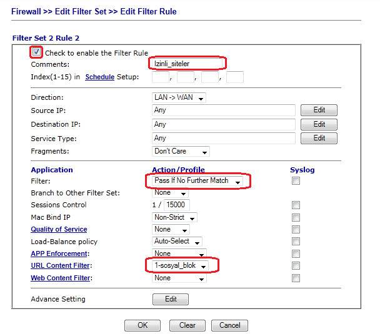Screen dimensions: 380x334
Task: Tick the Syslog box for Sessions Control
Action: 296,205
